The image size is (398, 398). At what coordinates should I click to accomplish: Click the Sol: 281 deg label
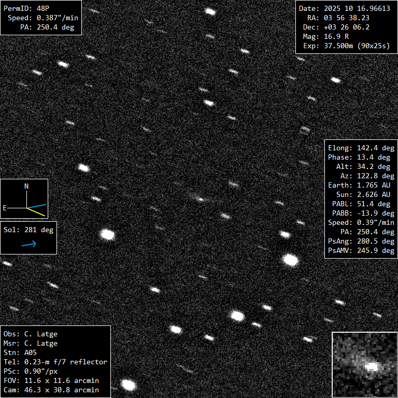(x=29, y=230)
